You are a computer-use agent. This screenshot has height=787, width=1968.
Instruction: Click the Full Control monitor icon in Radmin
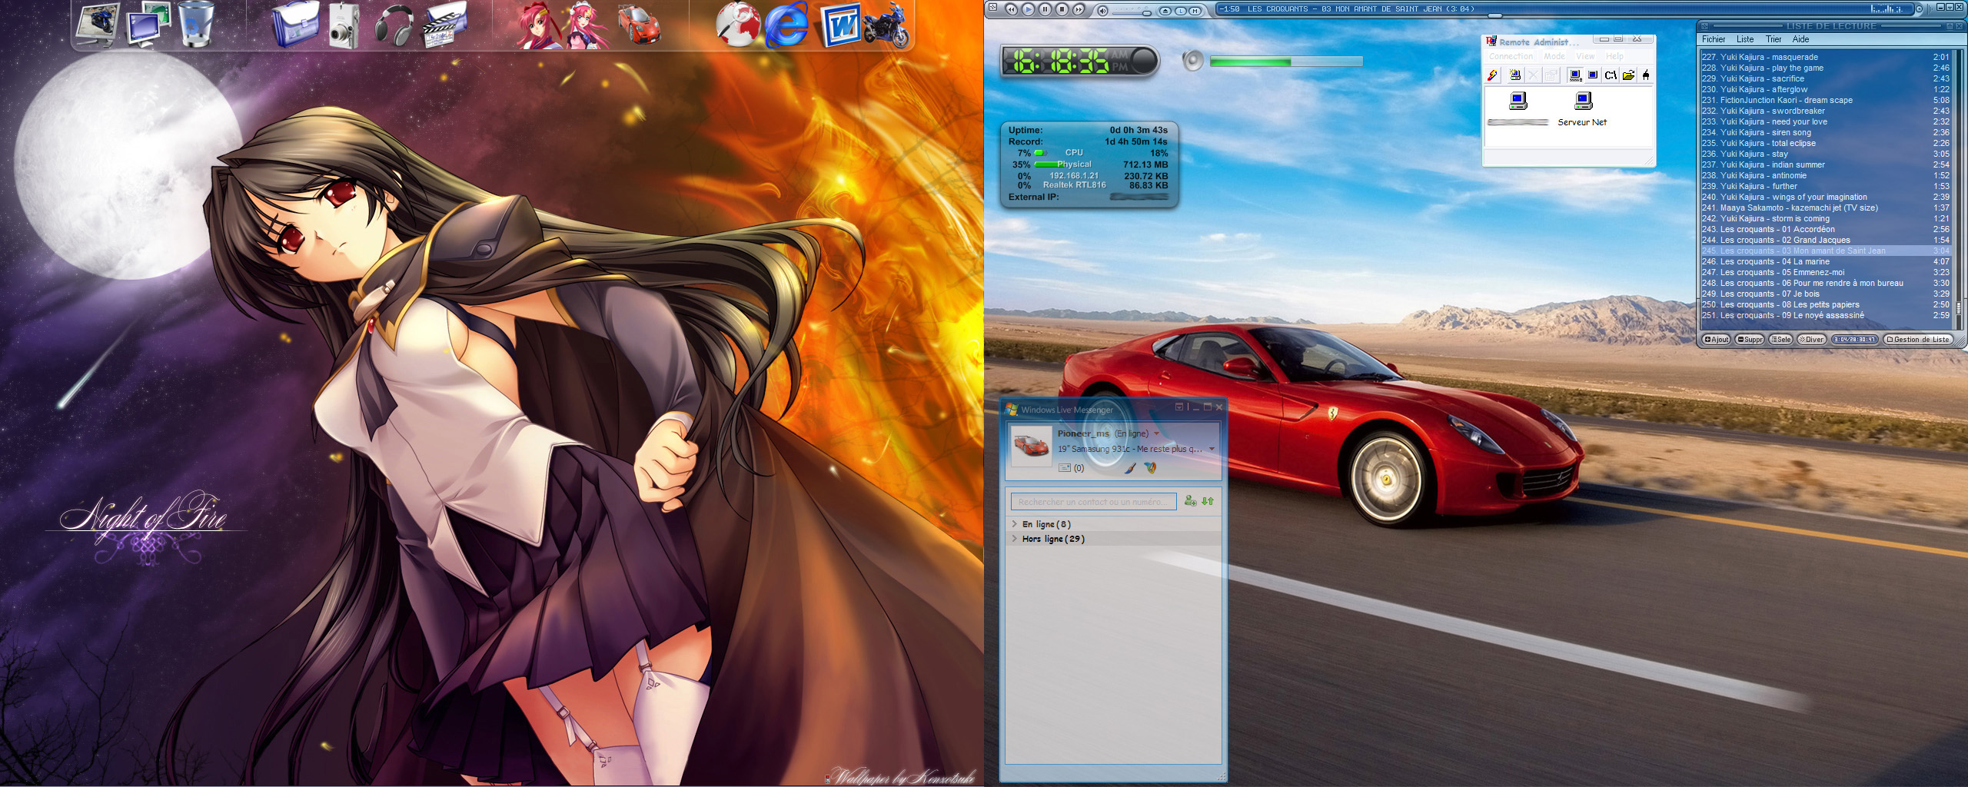[x=1575, y=75]
